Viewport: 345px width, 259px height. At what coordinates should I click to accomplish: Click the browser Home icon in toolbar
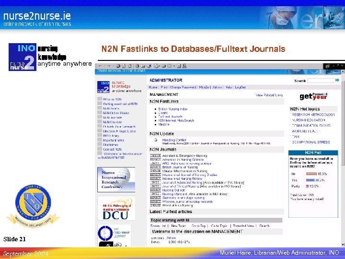(129, 66)
